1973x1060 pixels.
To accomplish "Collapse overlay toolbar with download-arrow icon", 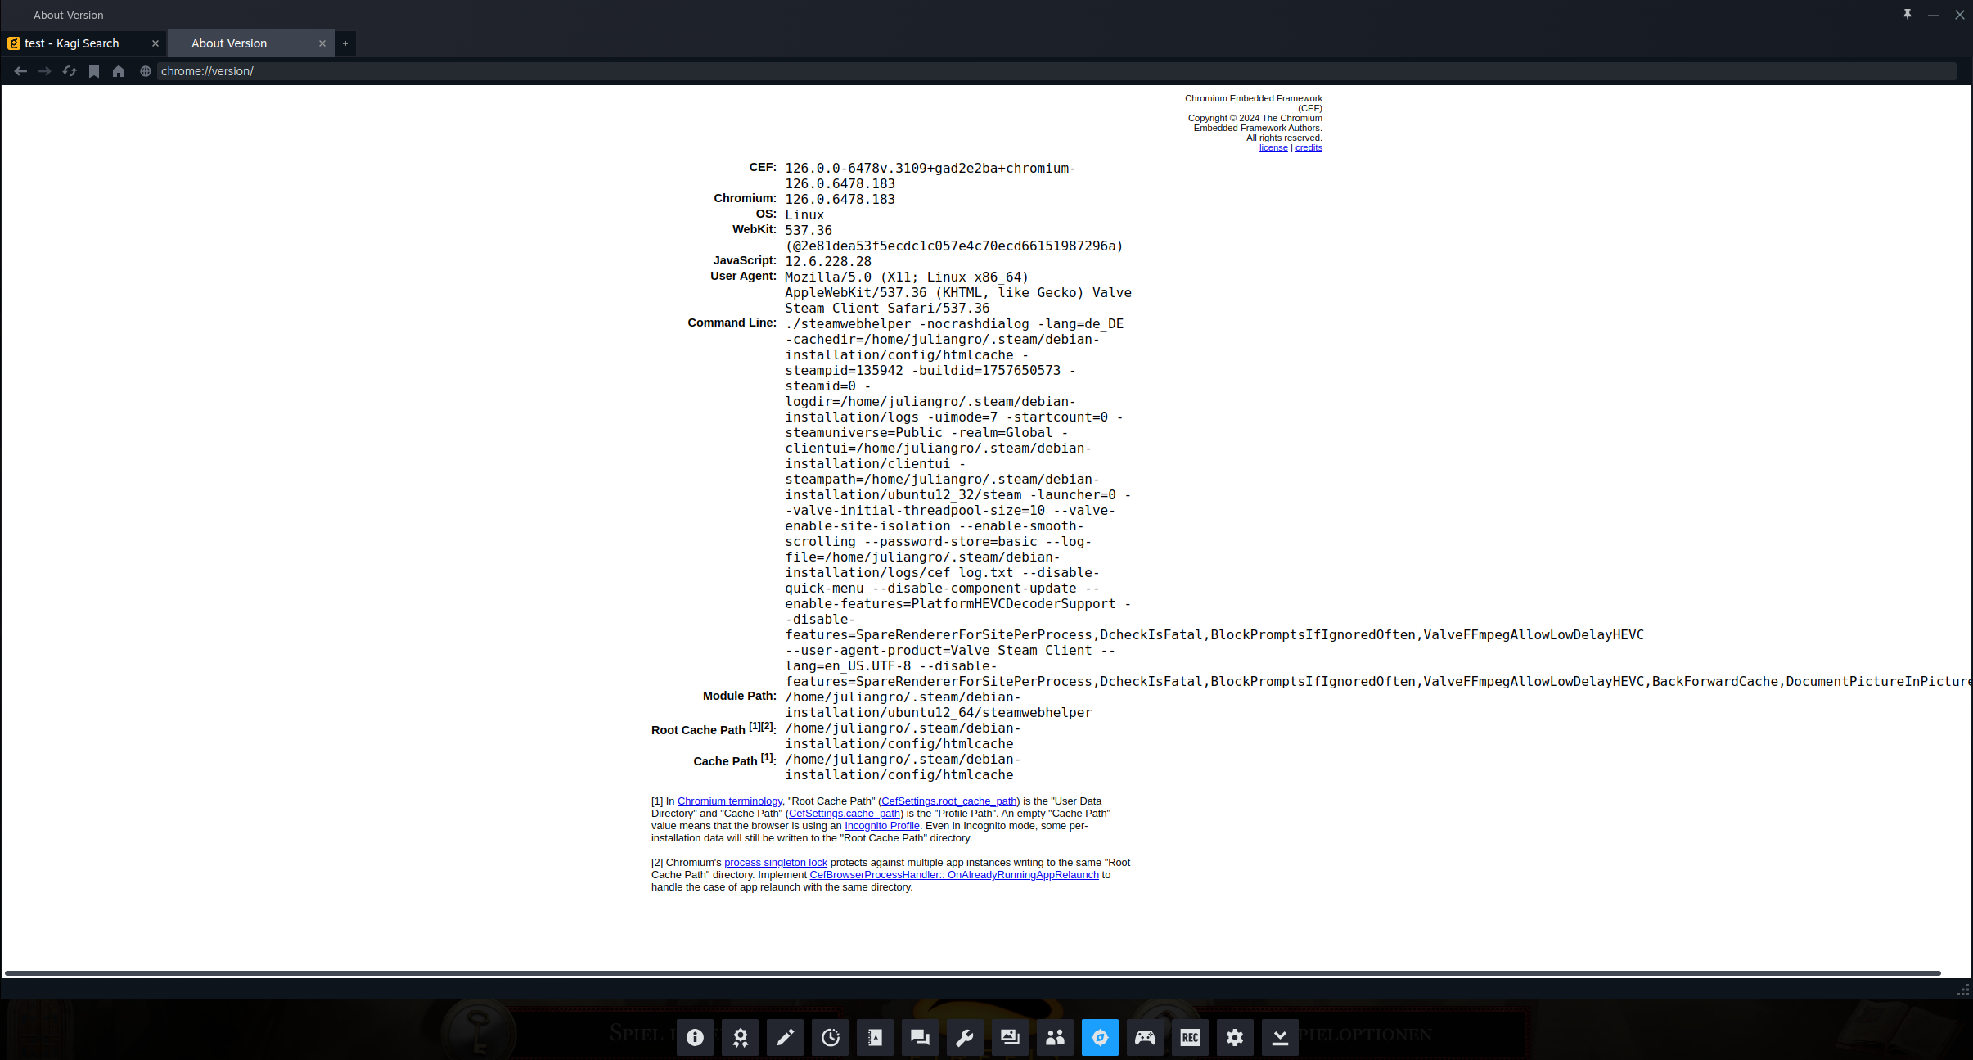I will point(1280,1037).
